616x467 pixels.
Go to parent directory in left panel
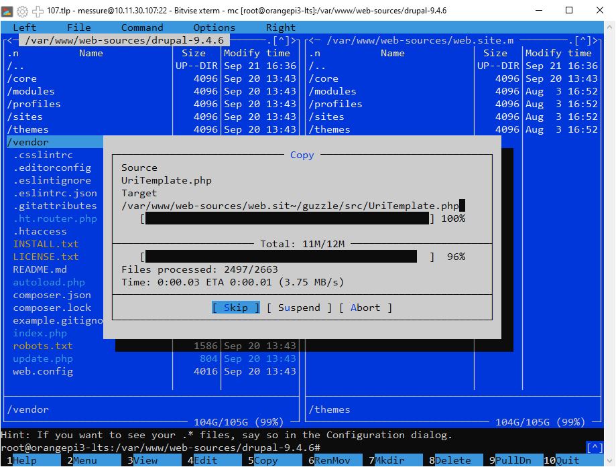(89, 66)
